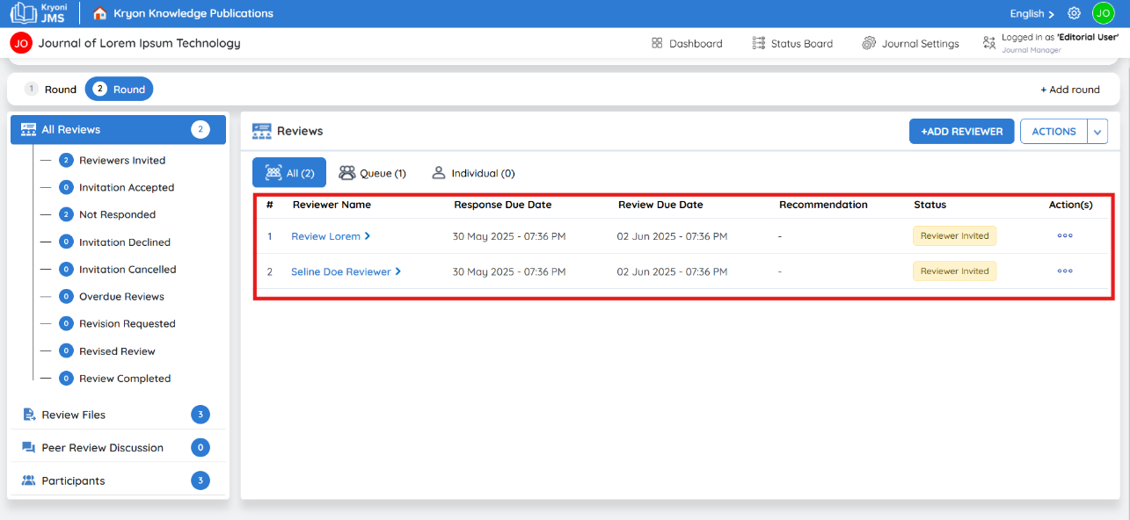Screen dimensions: 1130x520
Task: Click the red JO journal avatar
Action: point(21,43)
